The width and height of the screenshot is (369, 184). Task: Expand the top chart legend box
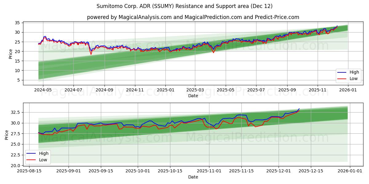349,75
